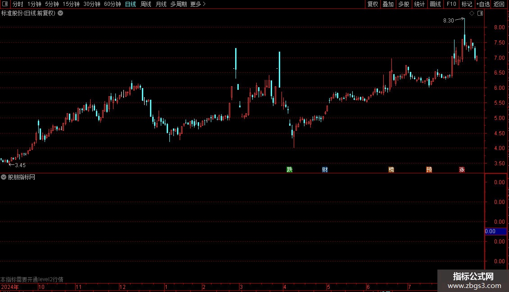509x292 pixels.
Task: Click the 标记 mark button
Action: 467,4
